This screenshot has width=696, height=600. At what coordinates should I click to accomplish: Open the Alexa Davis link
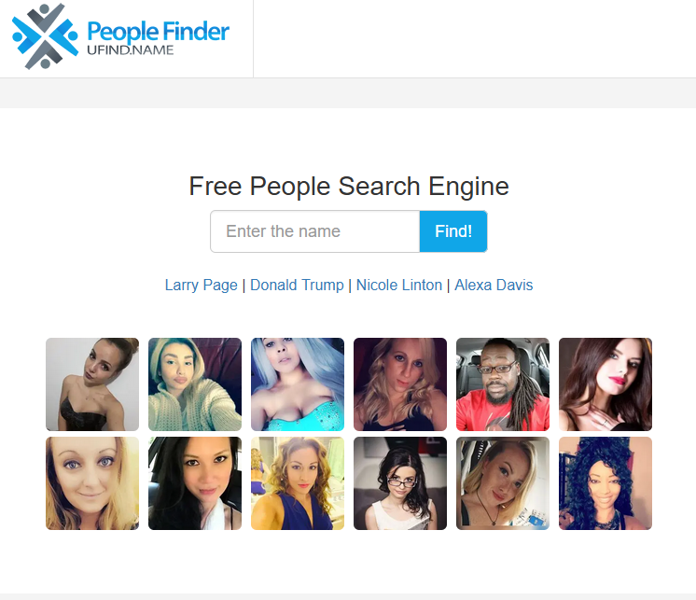click(x=494, y=285)
